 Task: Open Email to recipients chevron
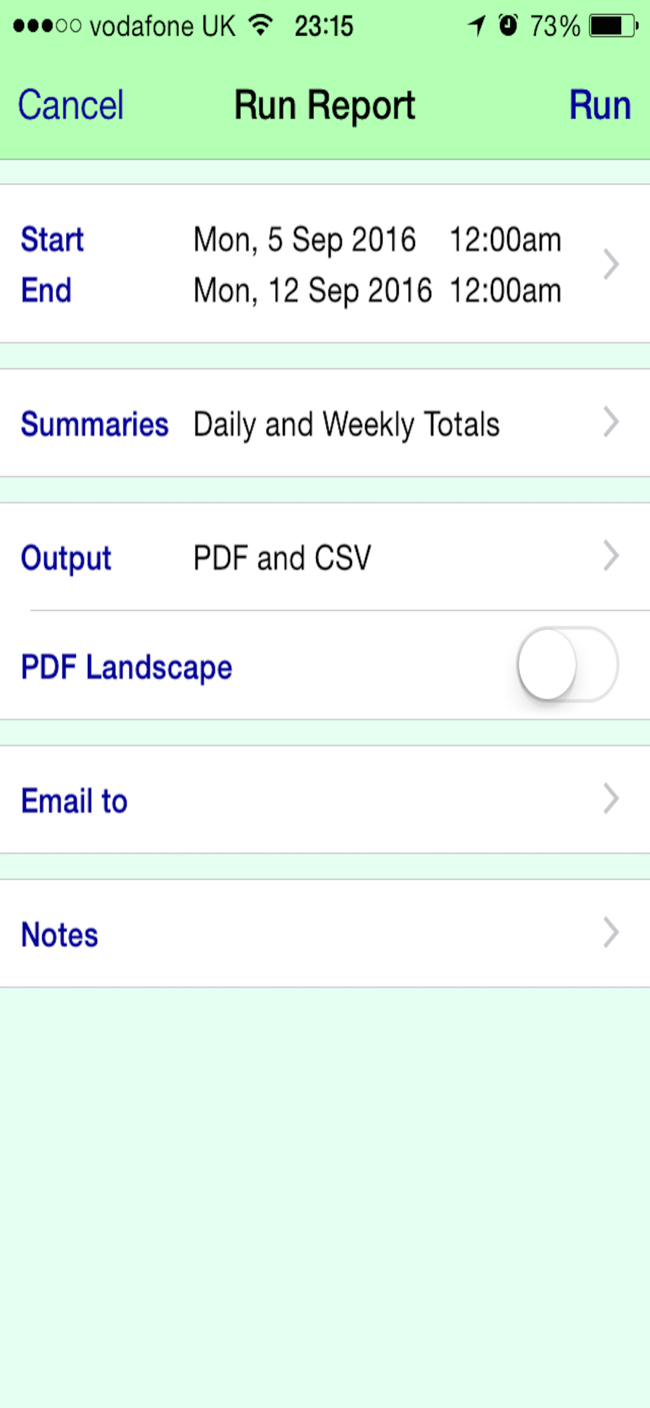[x=611, y=800]
